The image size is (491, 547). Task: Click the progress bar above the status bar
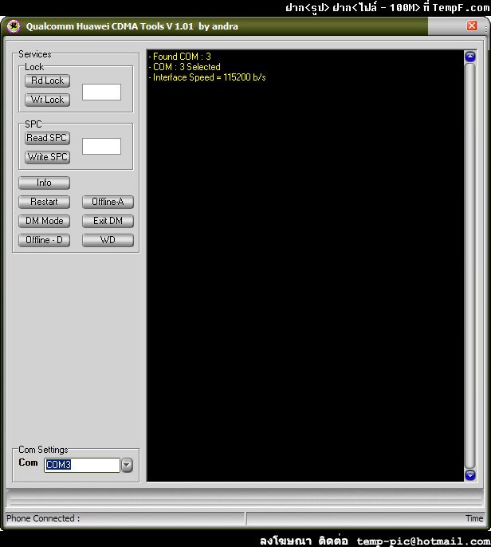tap(245, 498)
